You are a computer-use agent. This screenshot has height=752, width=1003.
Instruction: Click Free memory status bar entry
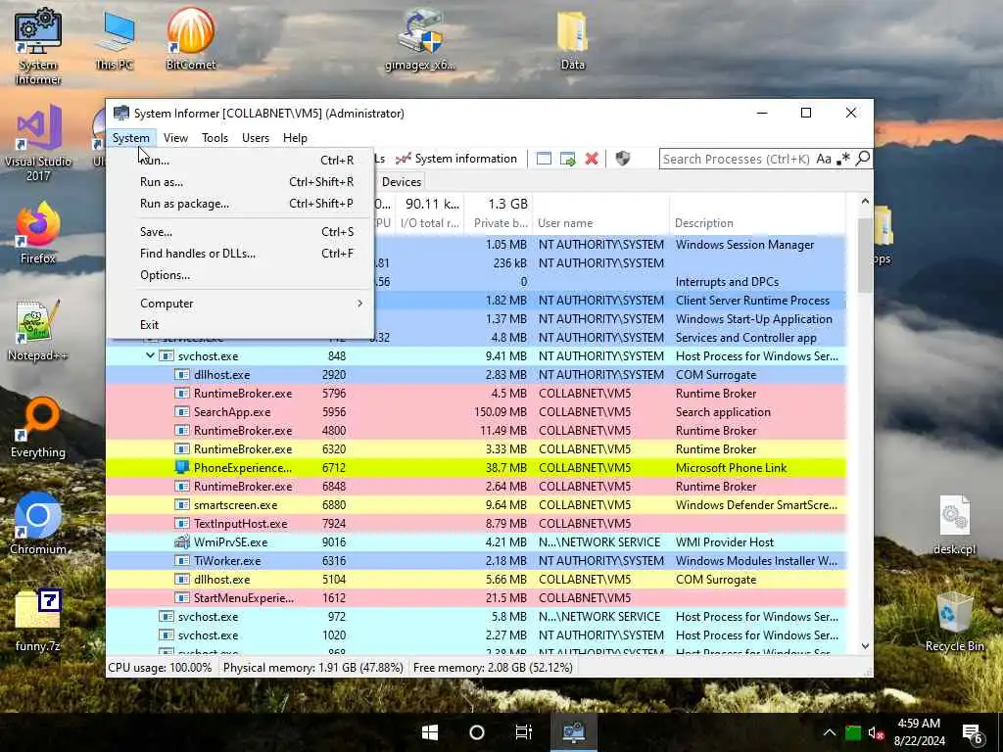click(493, 668)
